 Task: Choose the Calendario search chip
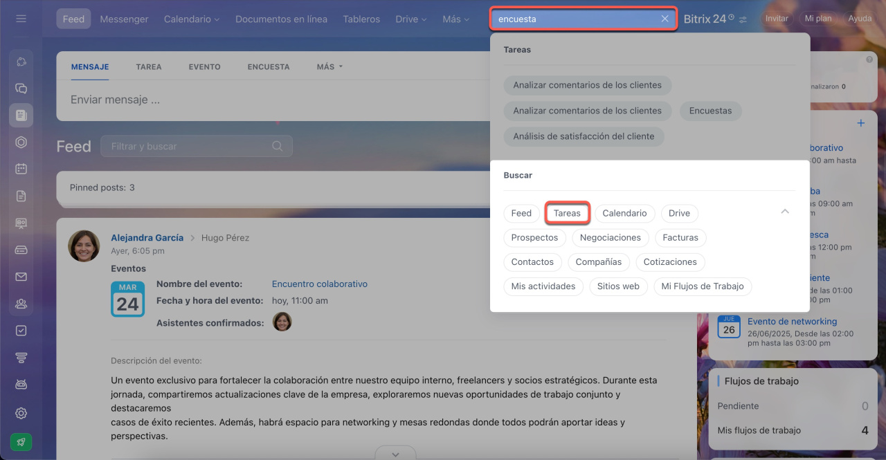[x=624, y=213]
